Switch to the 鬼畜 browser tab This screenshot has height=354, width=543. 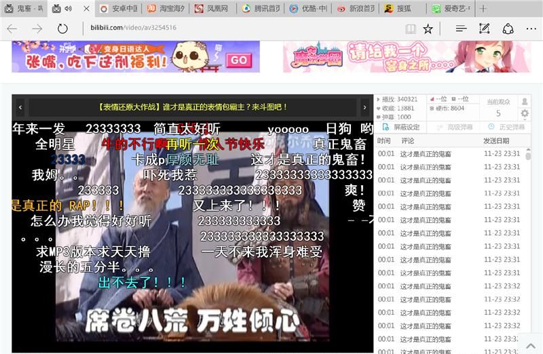click(24, 9)
